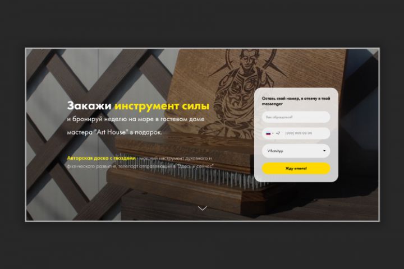Expand the small country code arrow next to flag
This screenshot has width=404, height=269.
click(273, 133)
